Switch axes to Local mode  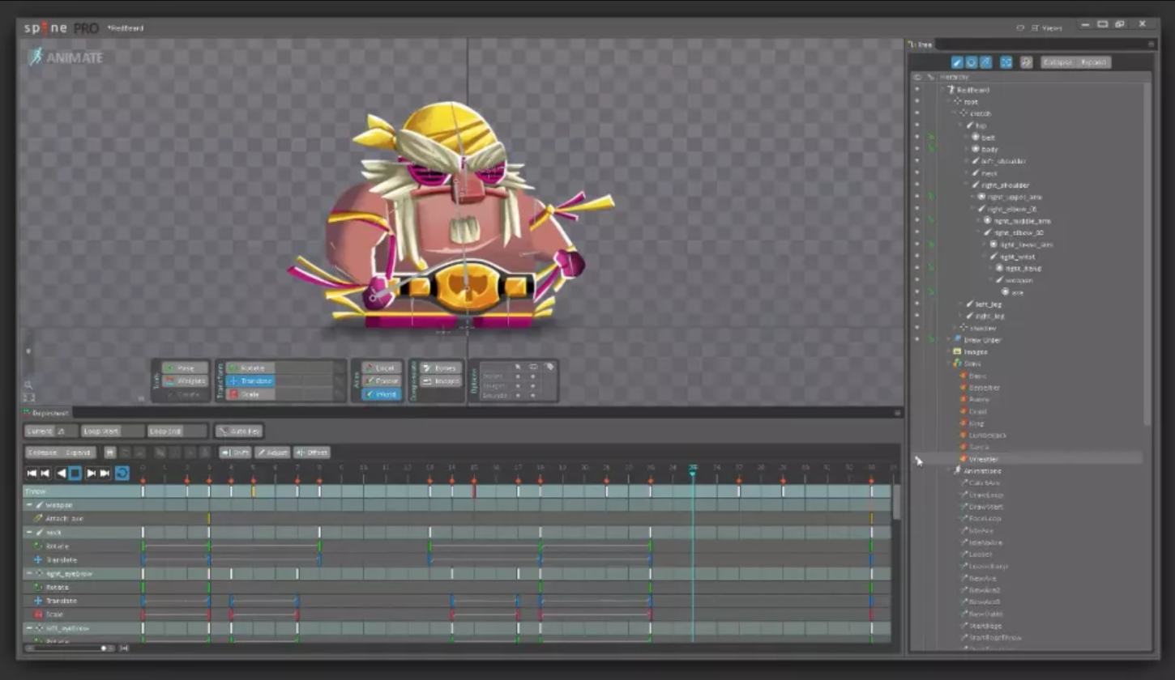coord(381,368)
